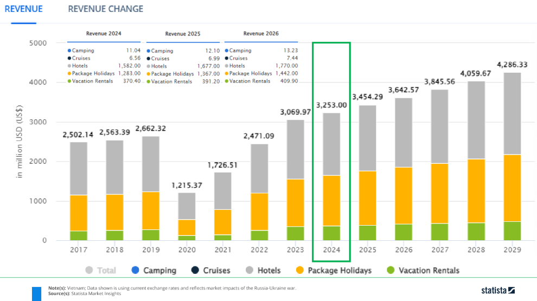
Task: Click Vacation Rentals green legend icon
Action: point(391,270)
